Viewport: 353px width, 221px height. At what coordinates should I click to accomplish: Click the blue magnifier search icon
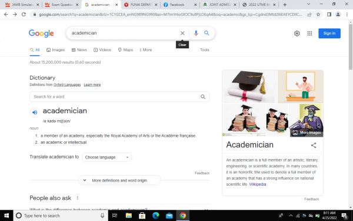click(x=207, y=33)
